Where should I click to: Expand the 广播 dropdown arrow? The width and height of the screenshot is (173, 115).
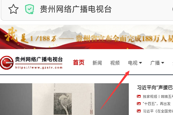tap(163, 63)
